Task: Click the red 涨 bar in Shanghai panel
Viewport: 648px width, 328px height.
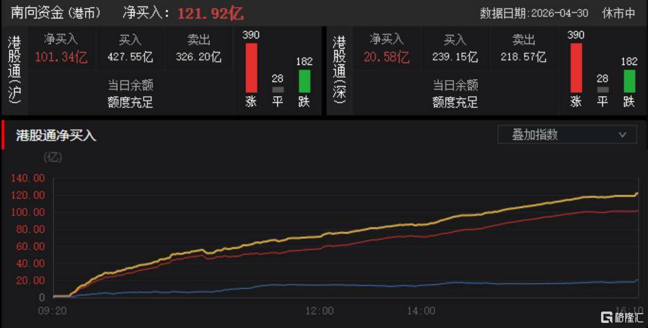Action: point(251,68)
